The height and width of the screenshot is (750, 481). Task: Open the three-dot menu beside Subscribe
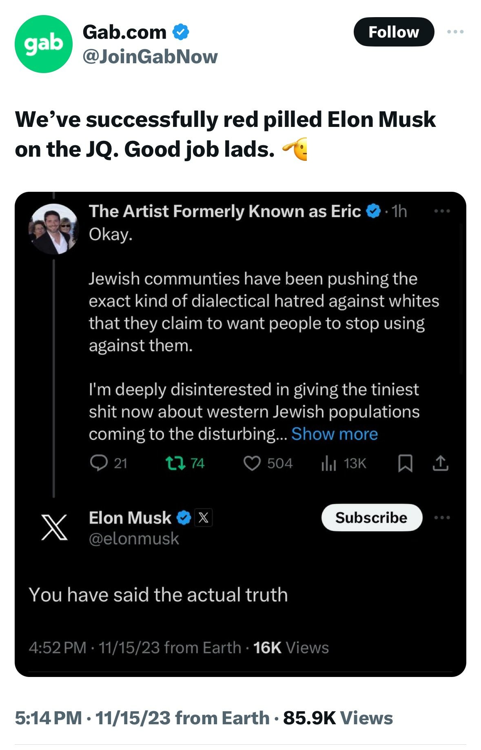point(442,517)
